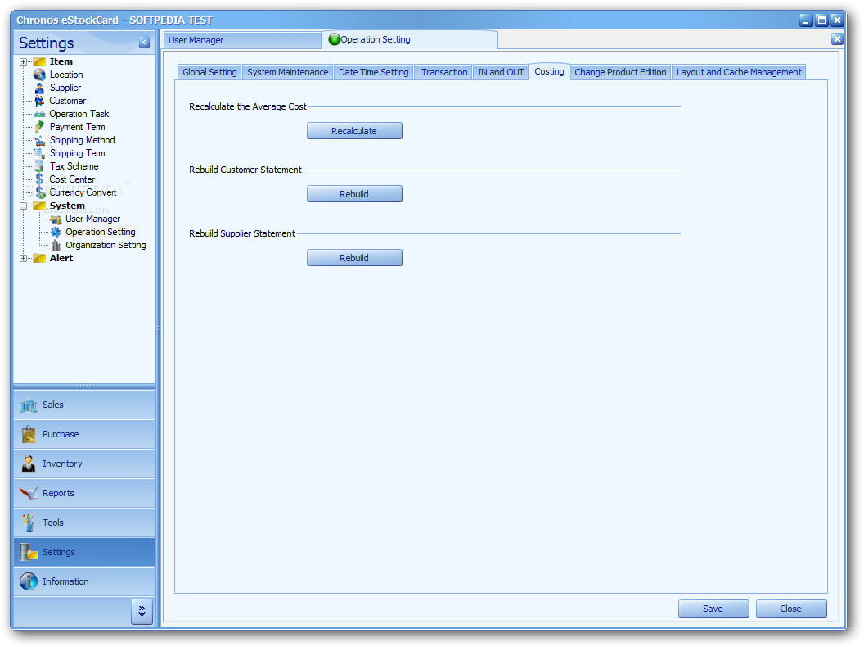Click the Supplier person icon

coord(39,88)
